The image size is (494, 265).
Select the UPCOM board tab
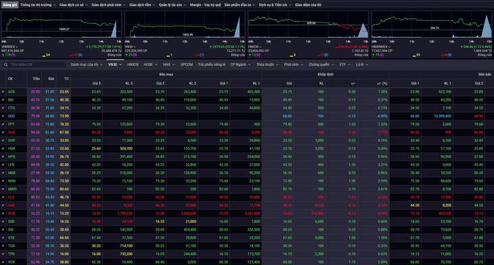pyautogui.click(x=187, y=64)
